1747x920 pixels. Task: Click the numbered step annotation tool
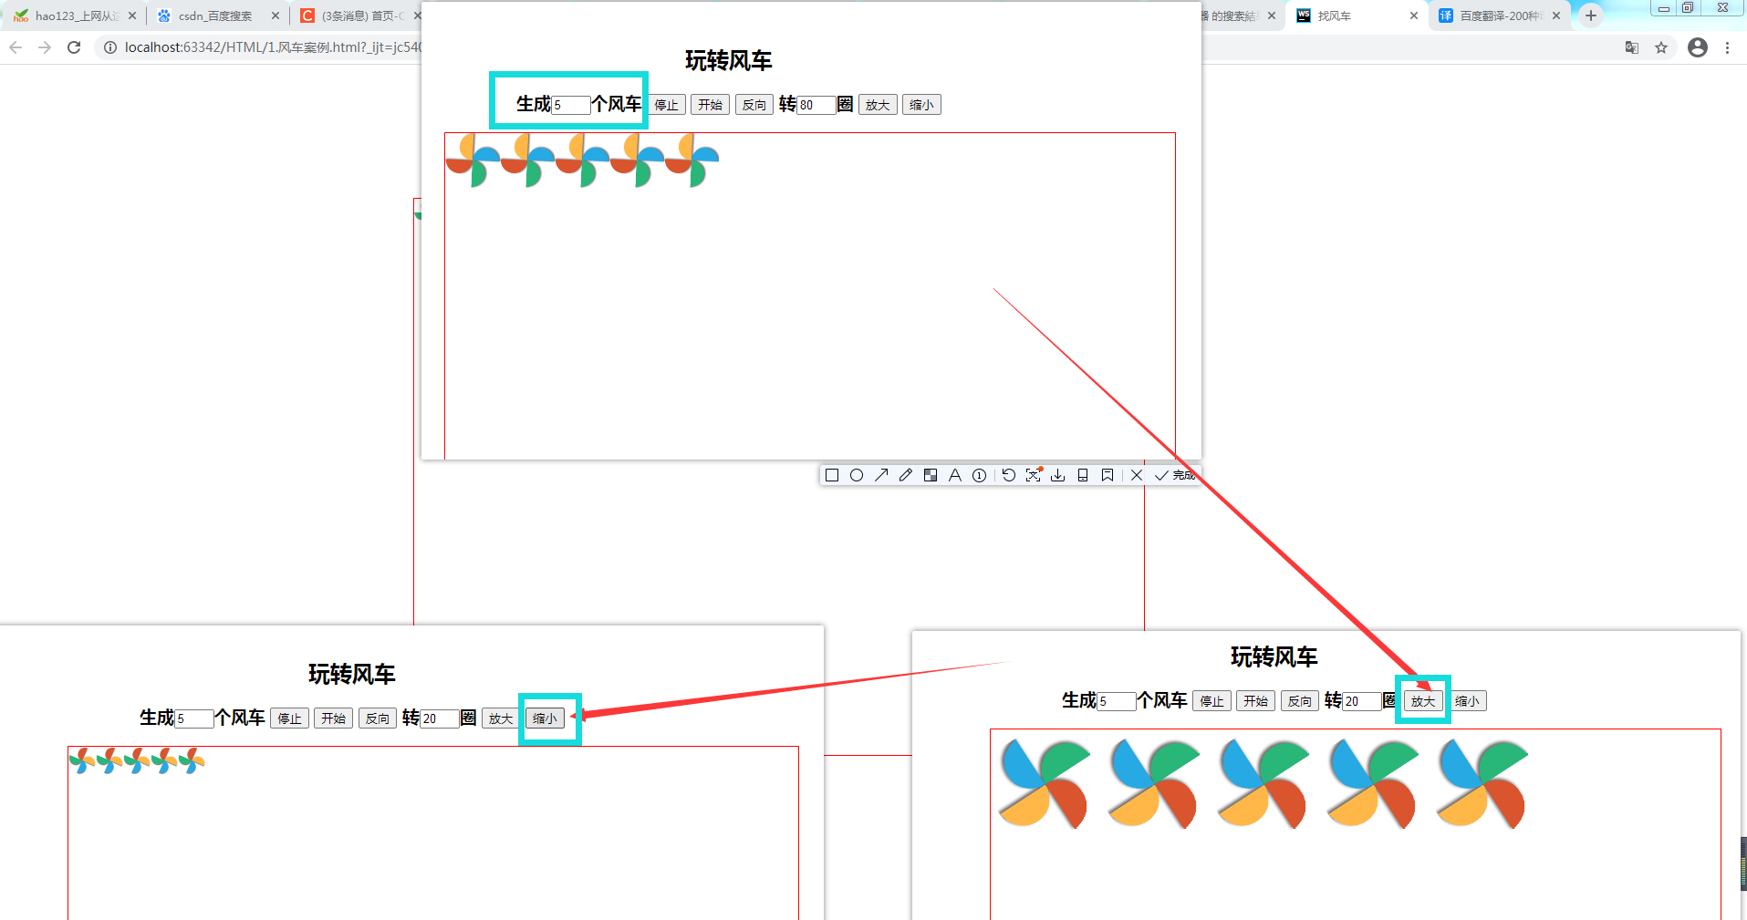979,474
